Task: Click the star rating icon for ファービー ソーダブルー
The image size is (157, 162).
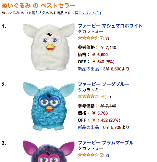Action: click(88, 96)
